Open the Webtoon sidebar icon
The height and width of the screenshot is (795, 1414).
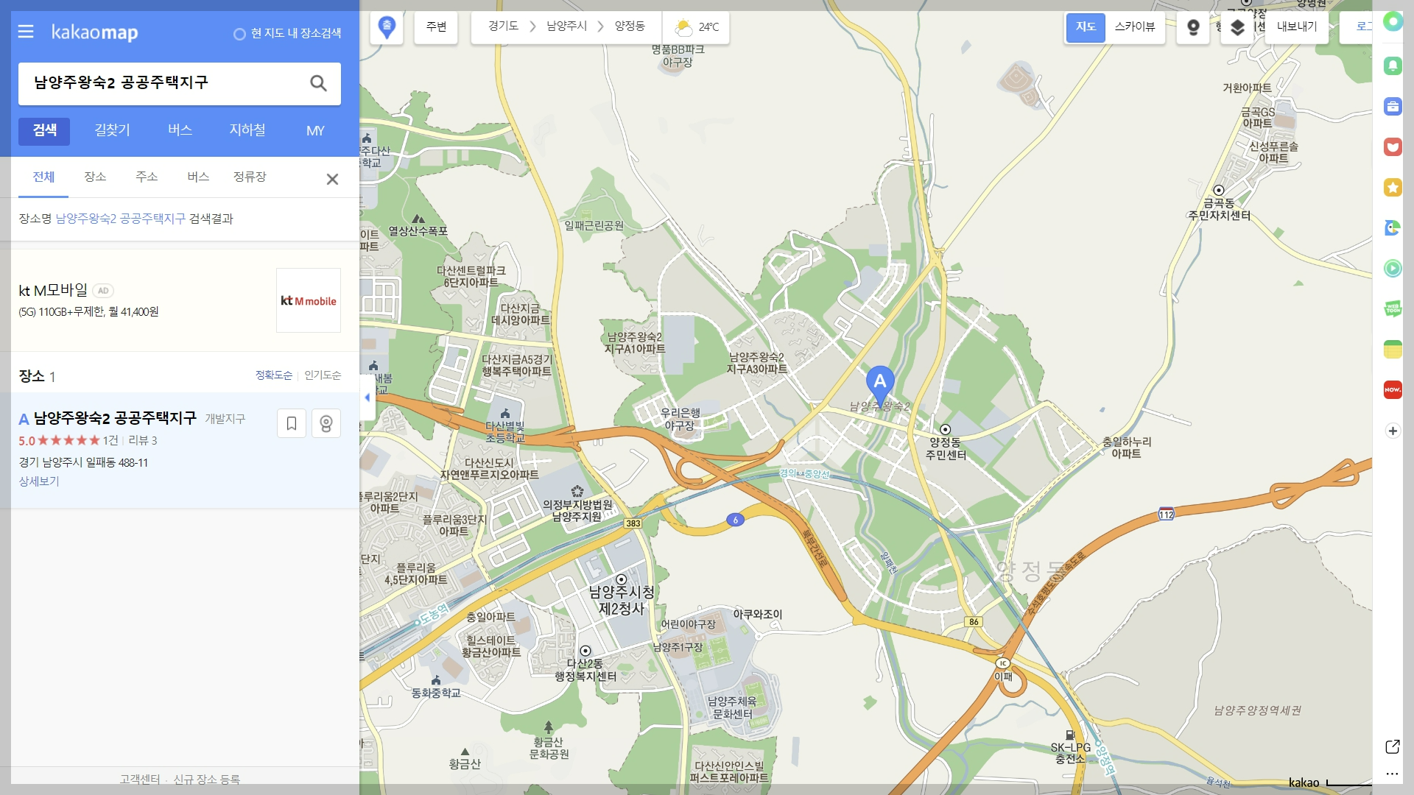(1393, 308)
